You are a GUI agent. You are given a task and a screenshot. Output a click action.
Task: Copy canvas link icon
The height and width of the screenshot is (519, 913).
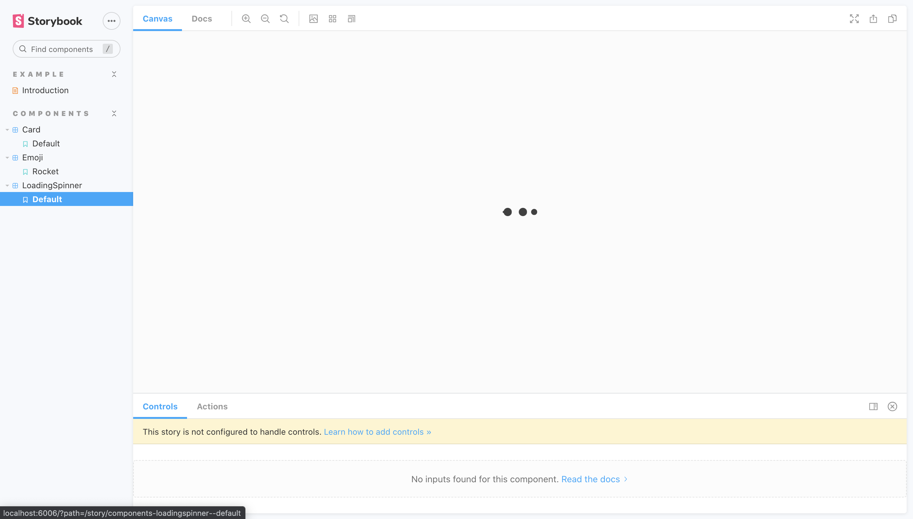[892, 19]
